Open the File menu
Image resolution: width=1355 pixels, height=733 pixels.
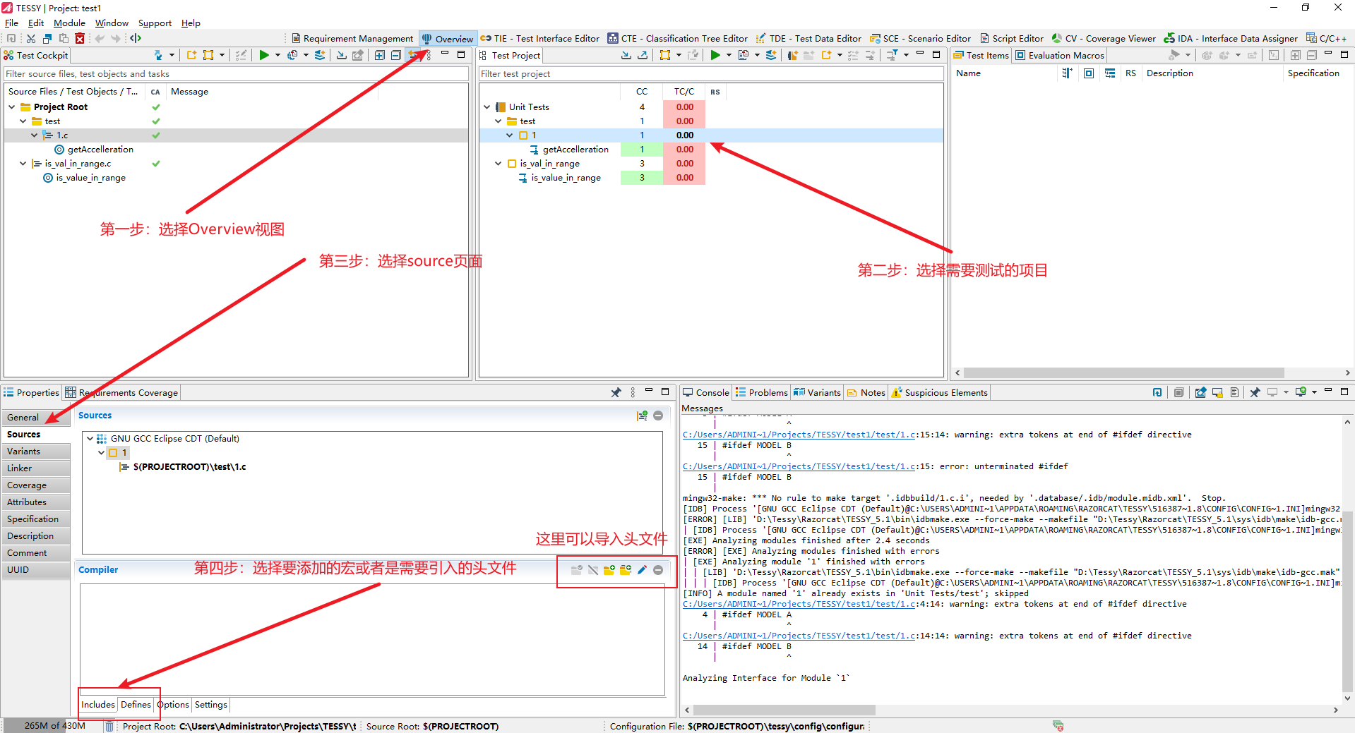pyautogui.click(x=11, y=23)
